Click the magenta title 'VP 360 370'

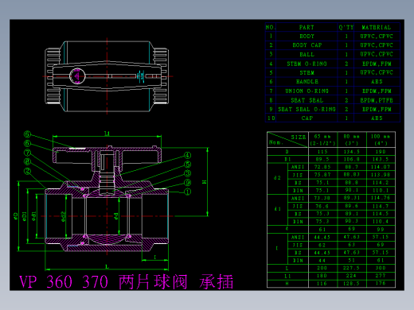tap(64, 281)
